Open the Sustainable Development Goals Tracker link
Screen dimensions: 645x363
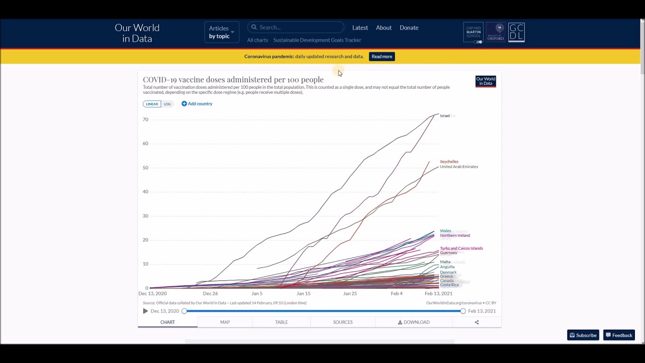[317, 40]
